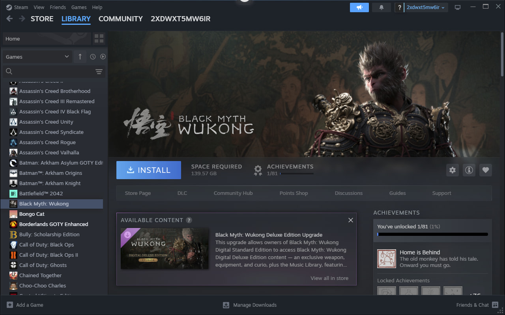
Task: Open the View menu
Action: tap(39, 7)
